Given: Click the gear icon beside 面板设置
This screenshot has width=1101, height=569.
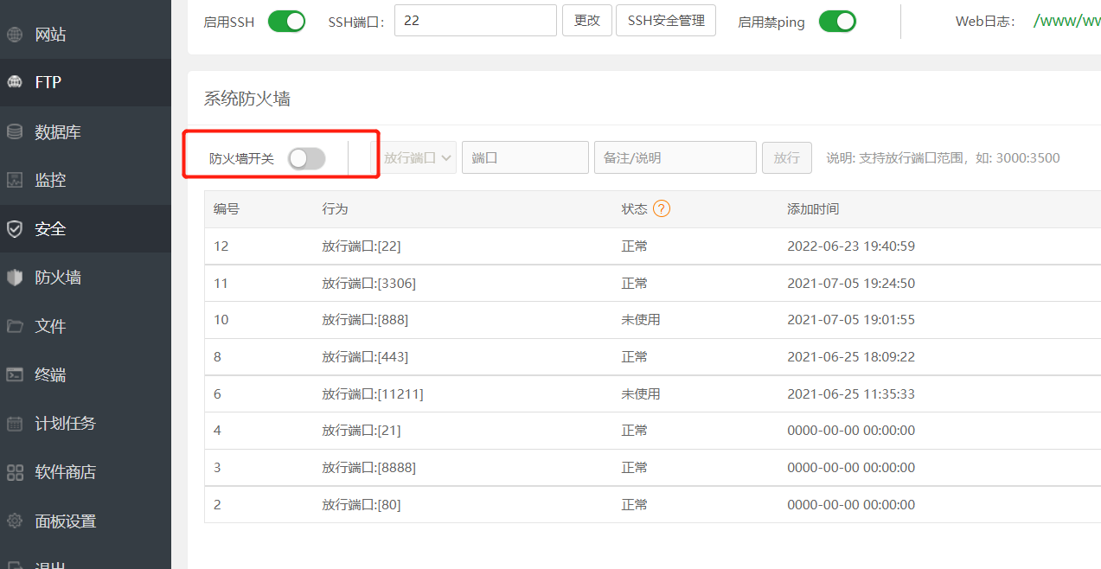Looking at the screenshot, I should coord(15,521).
